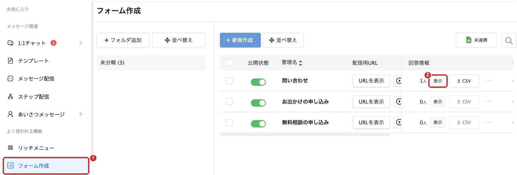Image resolution: width=517 pixels, height=175 pixels.
Task: Click the red notification badge on 1:1チャット
Action: [53, 43]
